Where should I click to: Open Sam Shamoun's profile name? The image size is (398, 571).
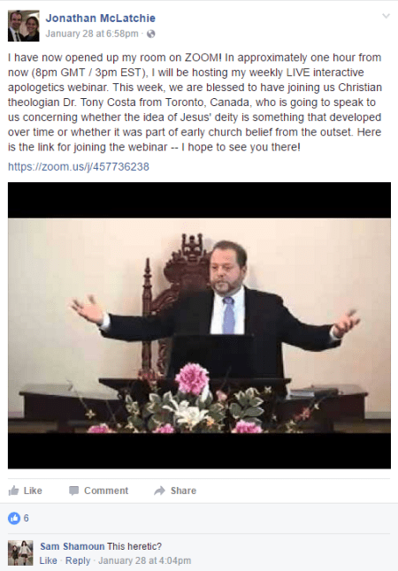click(x=73, y=546)
